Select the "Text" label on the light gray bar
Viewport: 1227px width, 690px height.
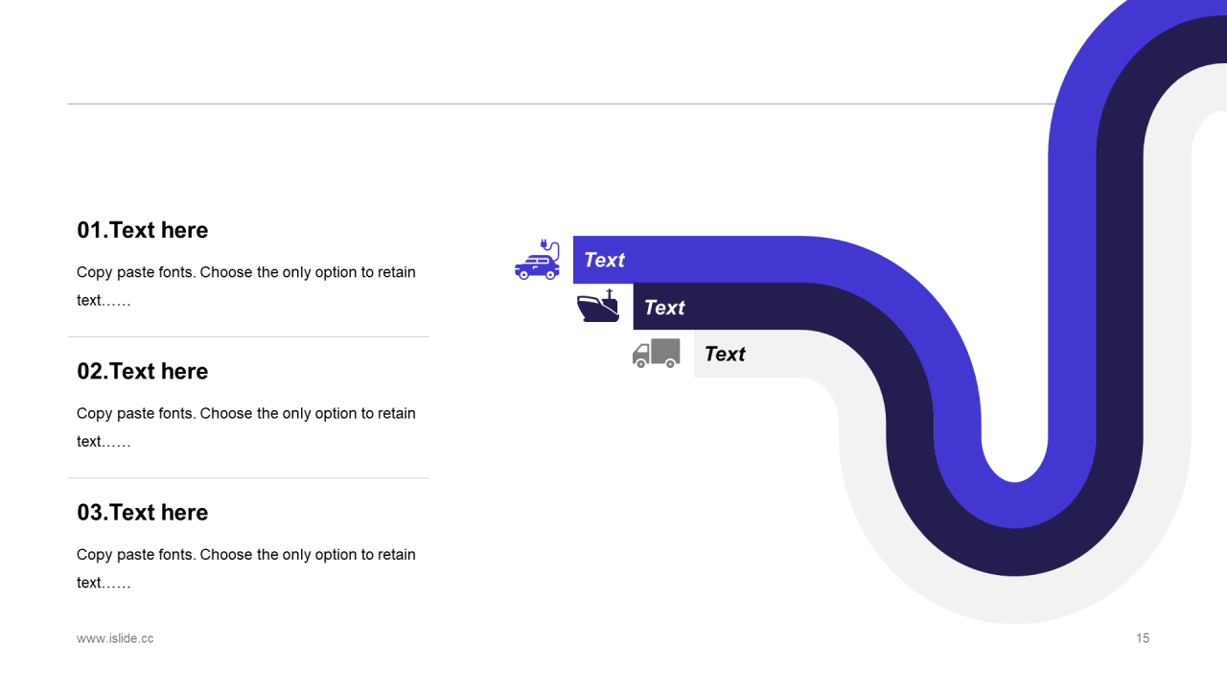[725, 355]
